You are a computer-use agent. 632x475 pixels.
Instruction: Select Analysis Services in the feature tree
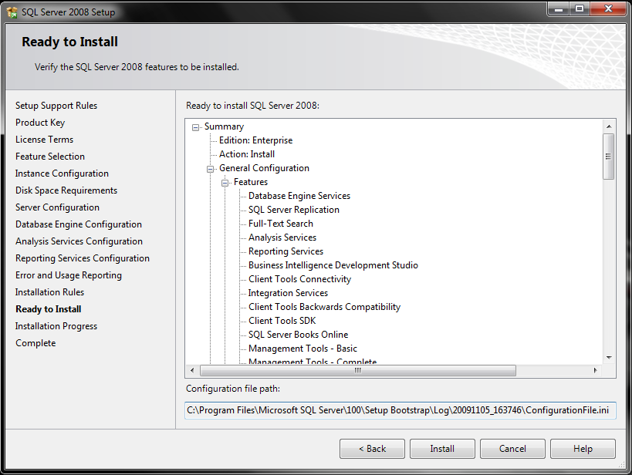282,237
